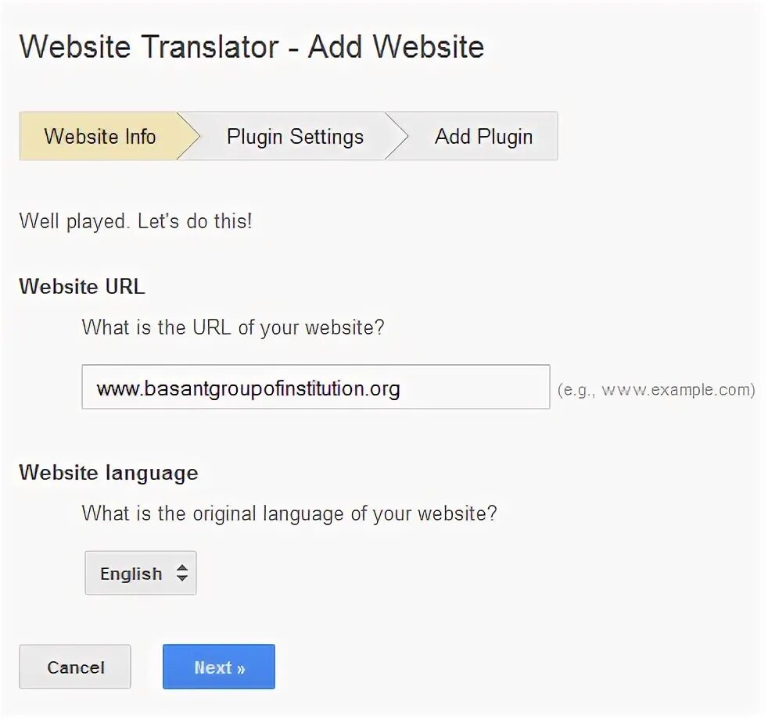The image size is (768, 719).
Task: Click the 'Website URL' section heading
Action: click(82, 286)
